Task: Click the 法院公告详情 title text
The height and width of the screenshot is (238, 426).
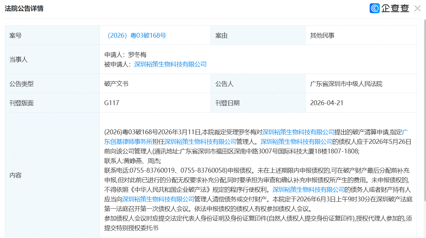Action: click(24, 9)
